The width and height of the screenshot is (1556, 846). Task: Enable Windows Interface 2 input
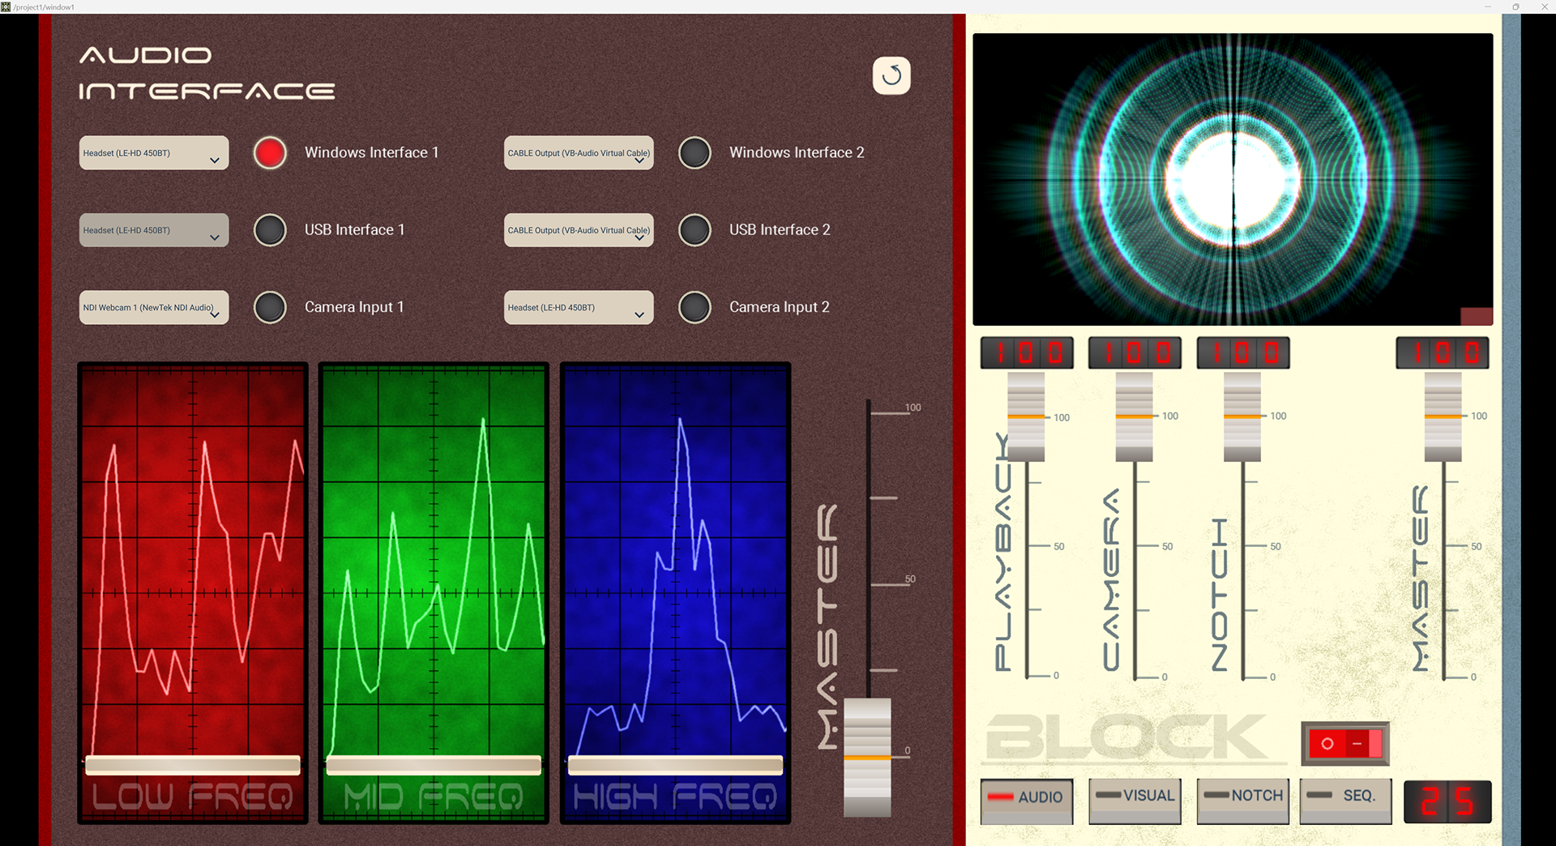coord(695,152)
